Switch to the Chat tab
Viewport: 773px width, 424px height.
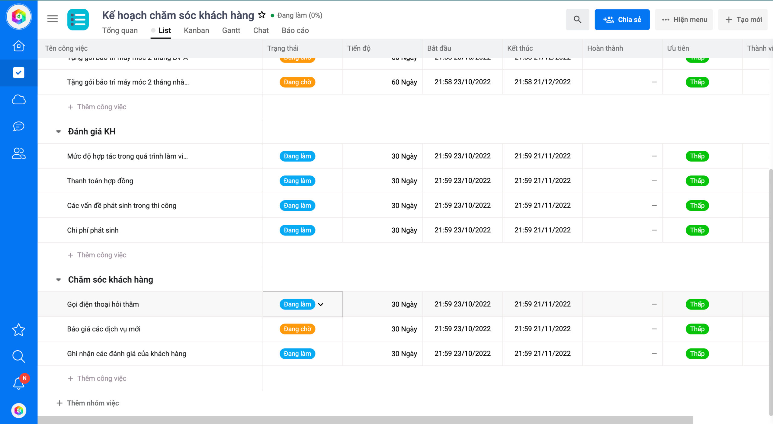point(261,31)
